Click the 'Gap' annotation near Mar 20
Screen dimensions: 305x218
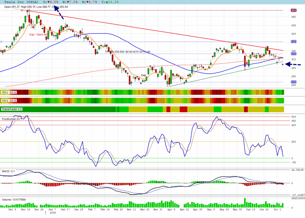pos(143,75)
